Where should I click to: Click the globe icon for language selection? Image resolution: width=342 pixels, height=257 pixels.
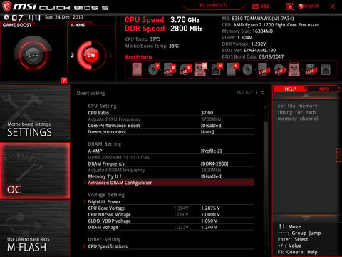click(x=301, y=6)
